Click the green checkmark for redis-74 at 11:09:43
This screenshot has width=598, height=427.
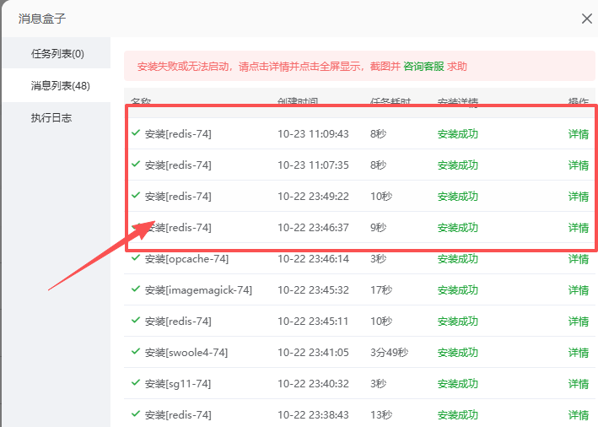point(136,132)
